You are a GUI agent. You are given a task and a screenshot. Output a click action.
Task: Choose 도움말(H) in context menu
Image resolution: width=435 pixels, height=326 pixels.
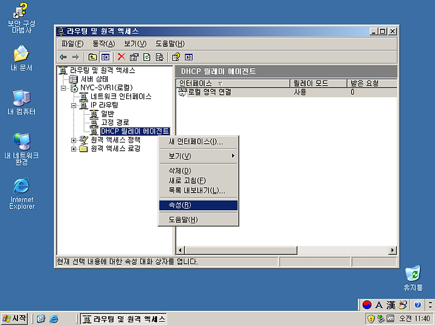(198, 220)
